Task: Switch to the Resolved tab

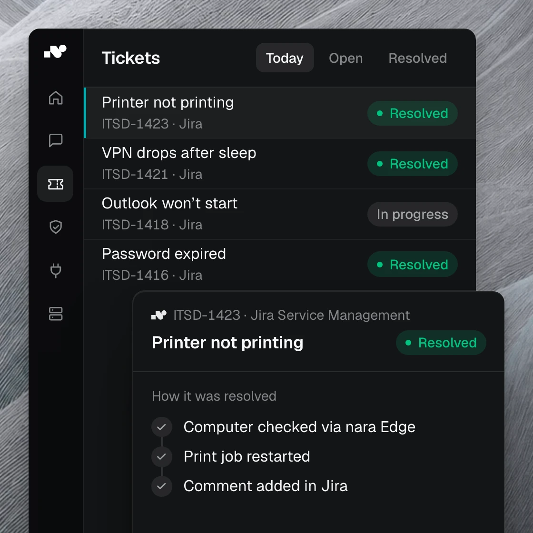Action: 417,58
